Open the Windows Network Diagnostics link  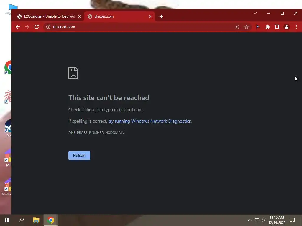click(150, 121)
